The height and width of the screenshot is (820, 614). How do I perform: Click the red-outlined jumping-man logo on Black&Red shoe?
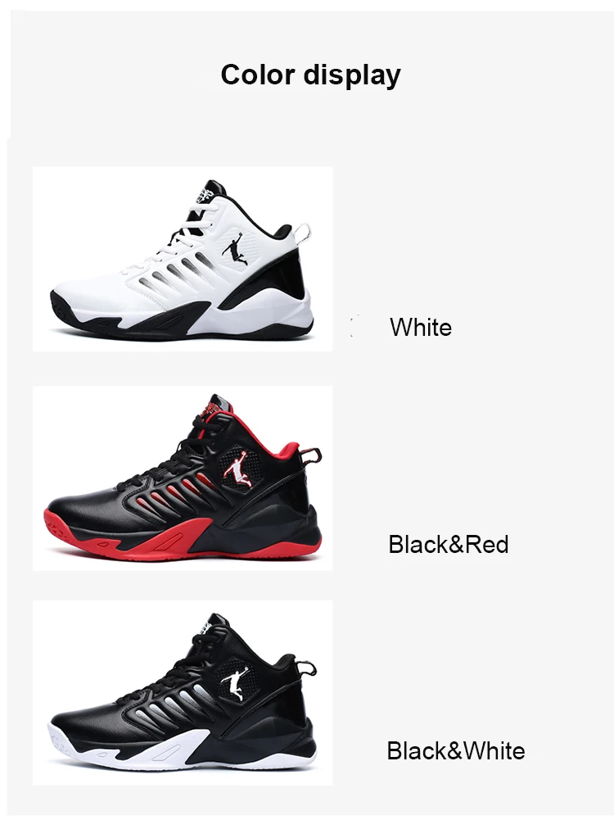point(236,468)
